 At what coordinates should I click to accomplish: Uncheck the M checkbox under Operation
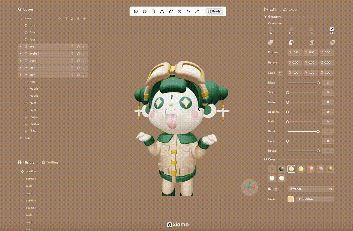click(x=331, y=29)
